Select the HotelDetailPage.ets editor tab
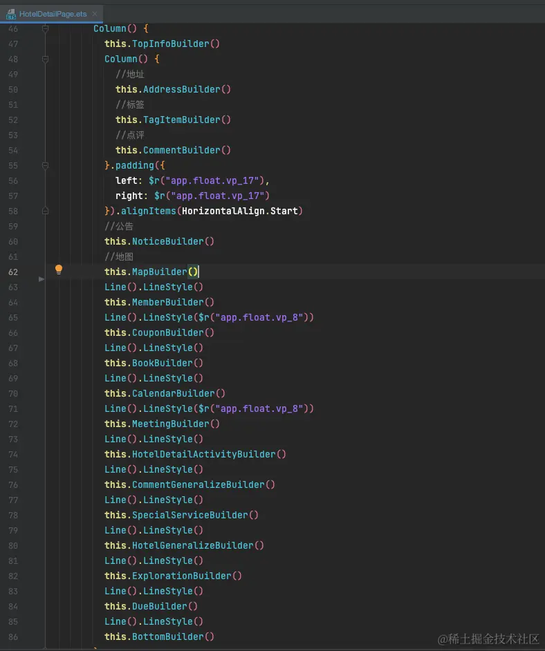Image resolution: width=545 pixels, height=651 pixels. coord(53,14)
